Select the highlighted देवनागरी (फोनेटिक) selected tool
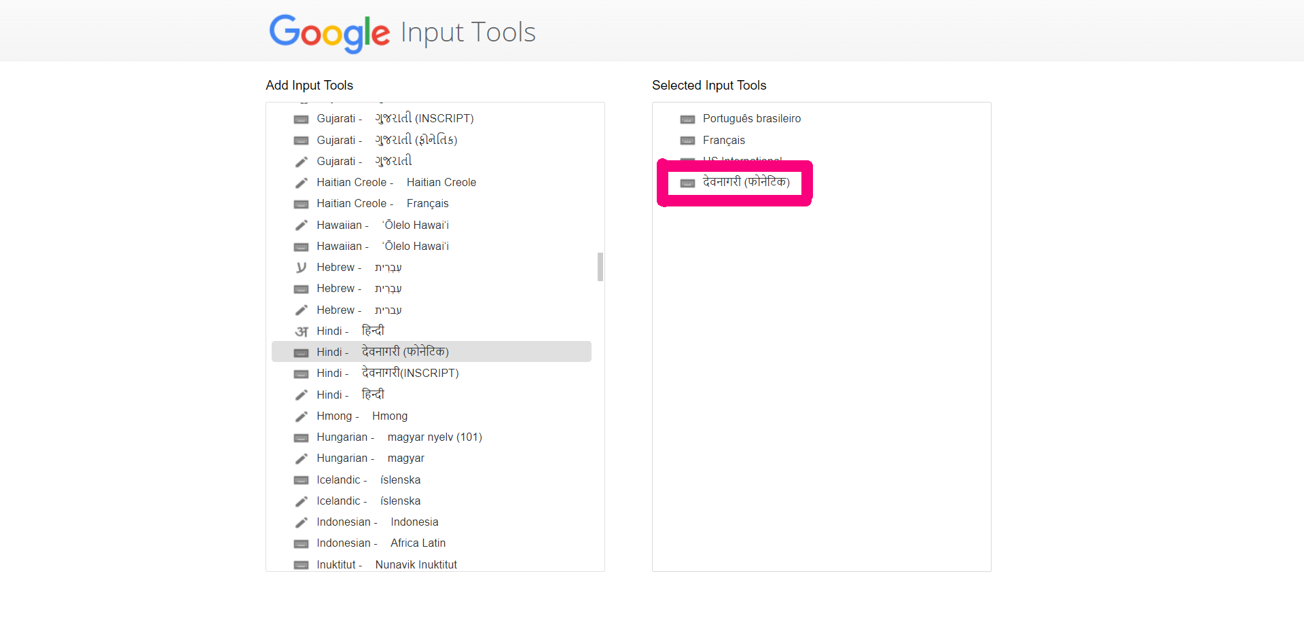 [x=734, y=182]
